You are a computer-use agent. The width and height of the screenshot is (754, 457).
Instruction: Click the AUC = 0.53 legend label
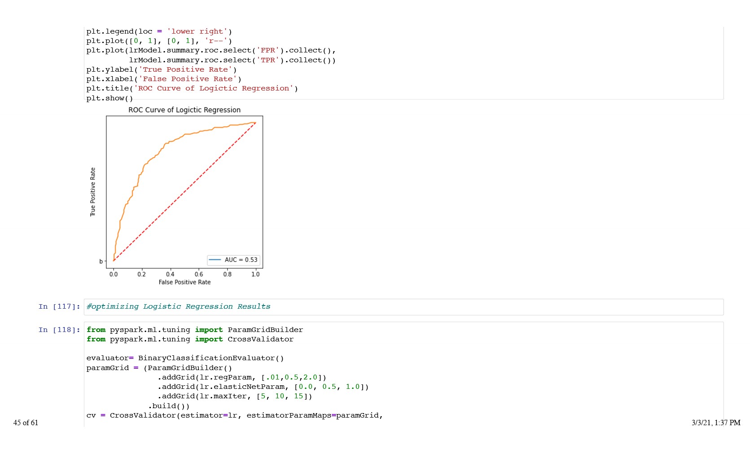click(x=241, y=260)
